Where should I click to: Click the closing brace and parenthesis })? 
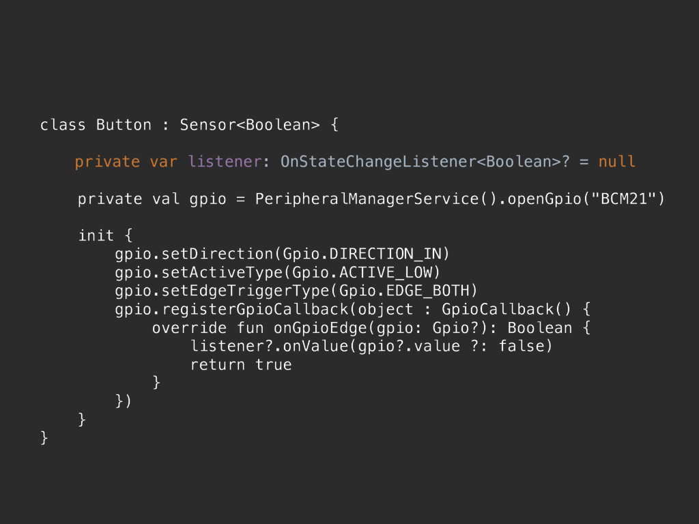coord(124,401)
